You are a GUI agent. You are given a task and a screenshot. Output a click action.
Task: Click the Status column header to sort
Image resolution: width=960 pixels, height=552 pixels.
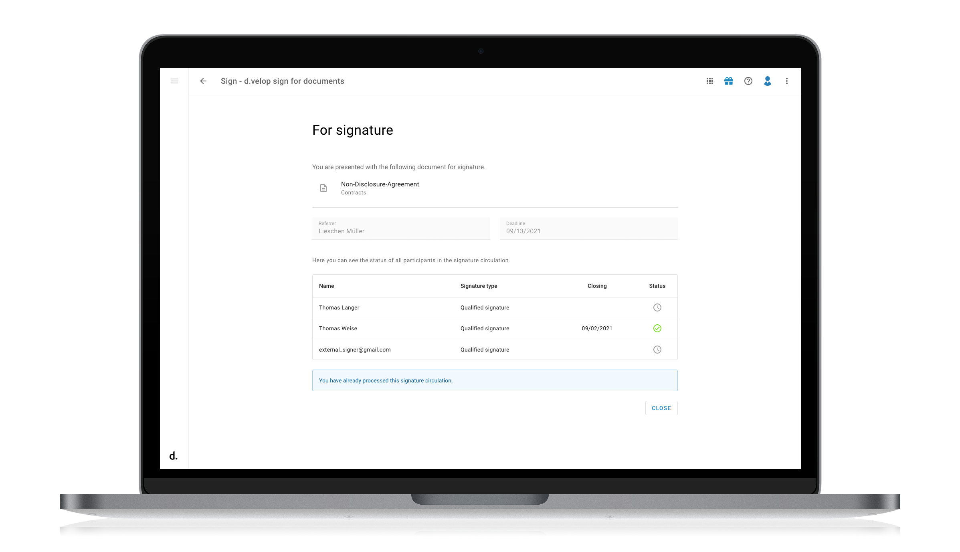coord(657,285)
